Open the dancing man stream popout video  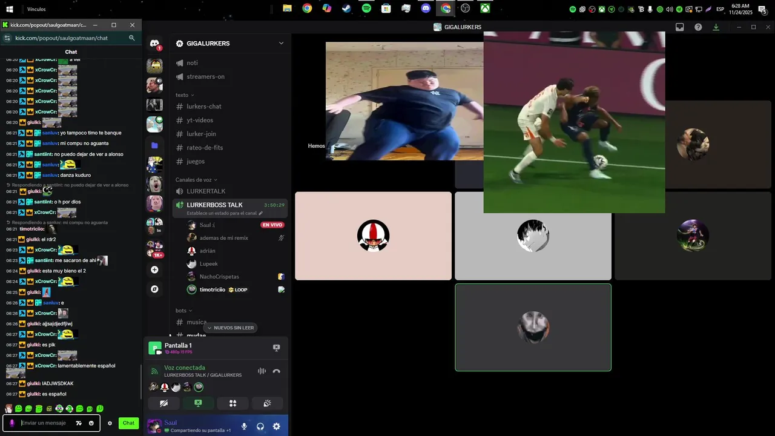pos(404,101)
